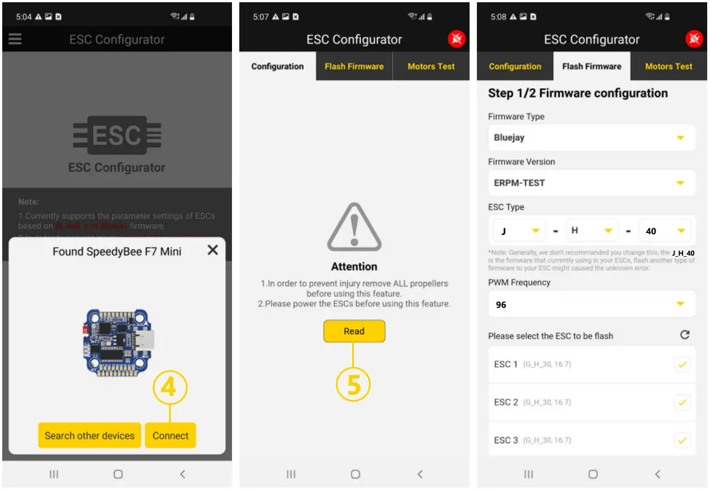Image resolution: width=710 pixels, height=491 pixels.
Task: Tap the recent apps icon in the Flash Firmware screen
Action: (529, 474)
